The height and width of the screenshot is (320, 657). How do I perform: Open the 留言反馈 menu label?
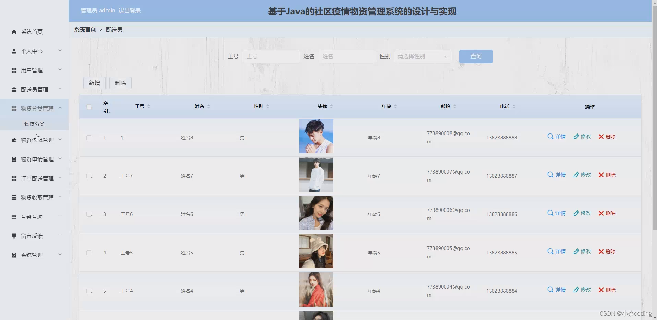(32, 236)
